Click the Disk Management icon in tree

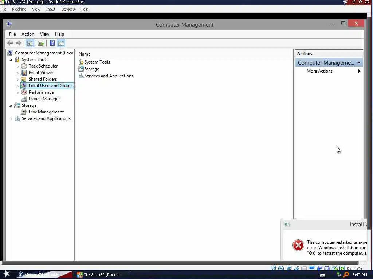coord(24,112)
